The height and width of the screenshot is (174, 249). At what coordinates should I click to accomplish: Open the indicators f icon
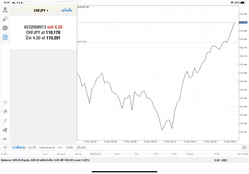(x=5, y=121)
